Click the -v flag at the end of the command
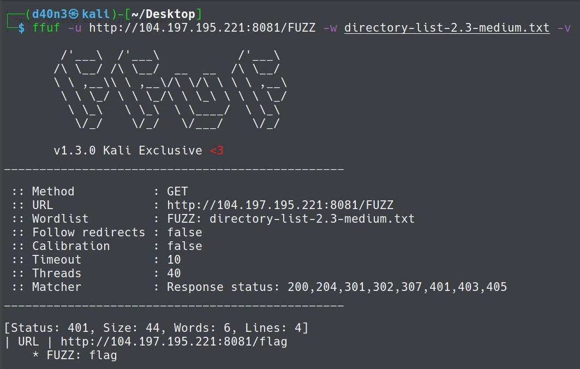 [x=564, y=28]
